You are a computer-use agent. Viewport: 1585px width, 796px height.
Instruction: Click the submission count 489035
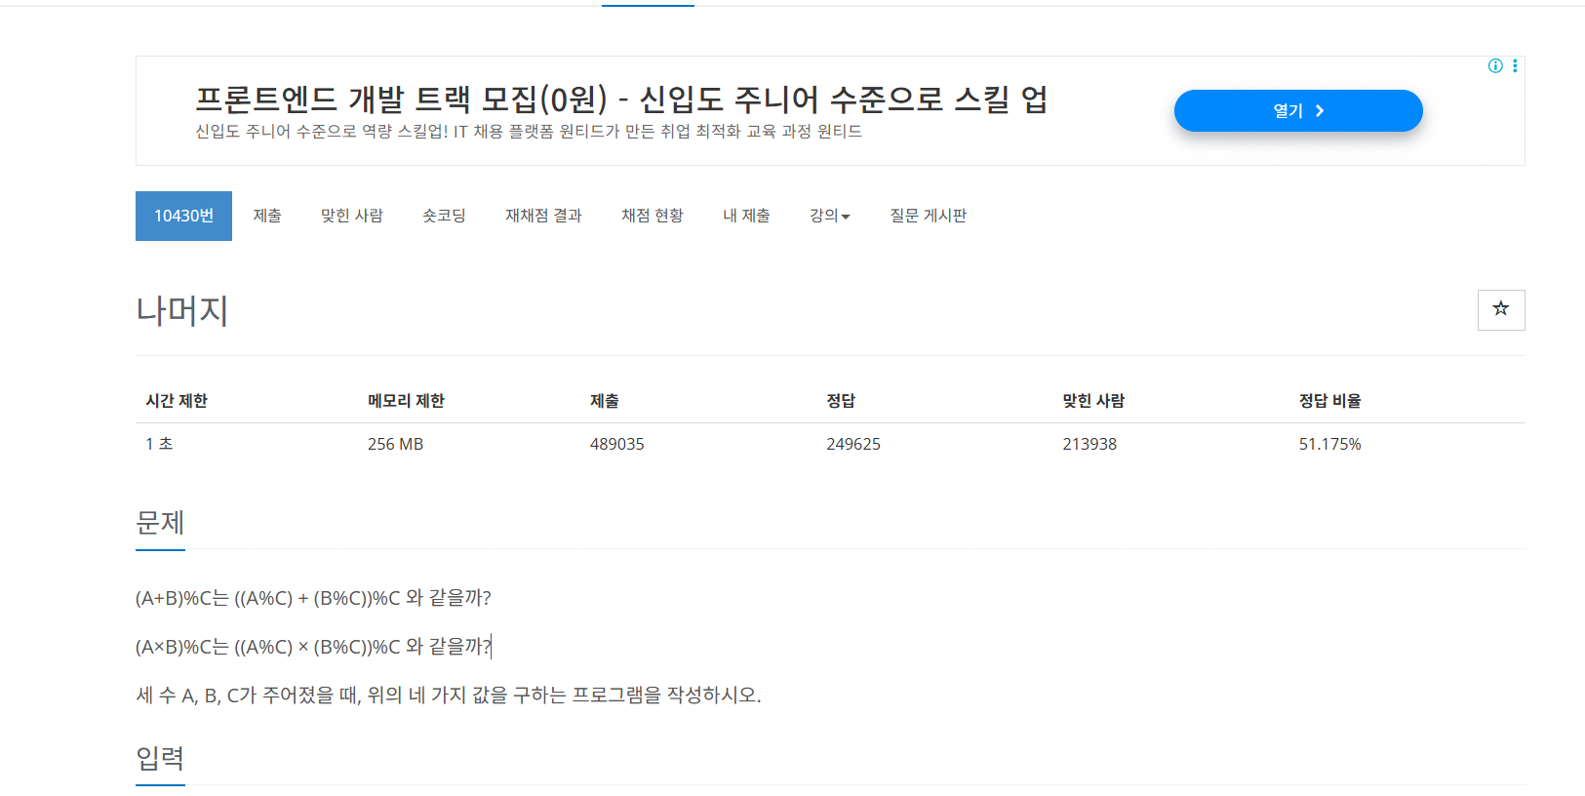point(616,444)
